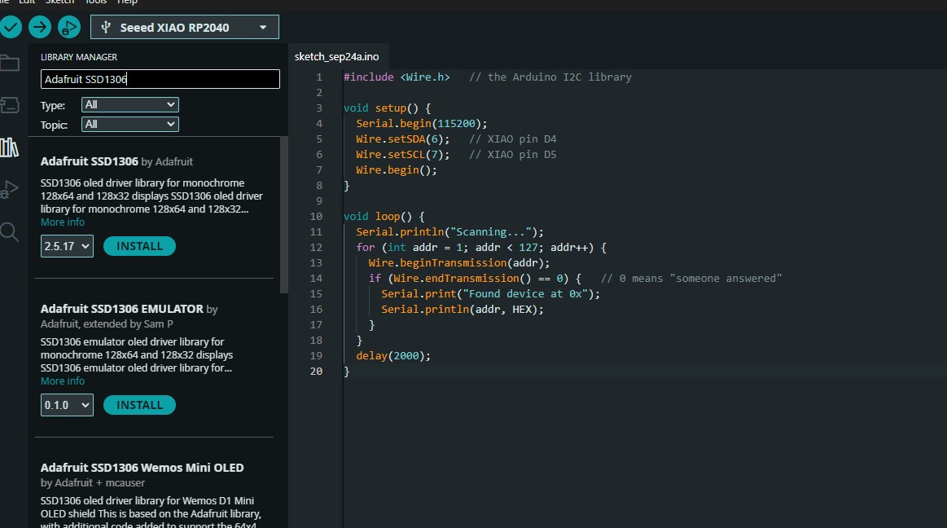Click the Wire.endTransmission() condition
Viewport: 947px width, 528px height.
pos(475,279)
